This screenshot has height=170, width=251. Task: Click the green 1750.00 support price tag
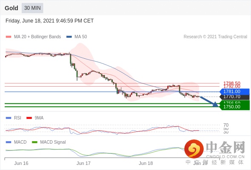[234, 107]
